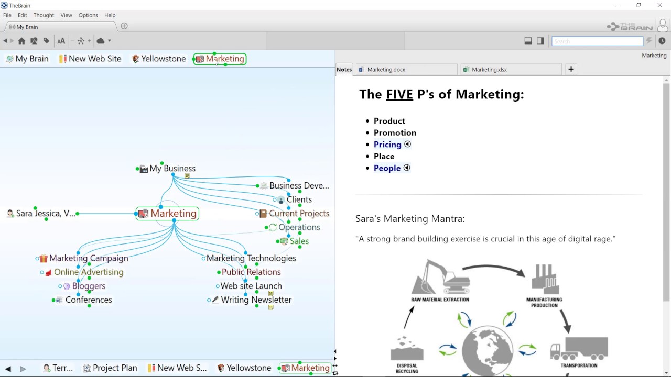Screen dimensions: 671x377
Task: Open the File menu
Action: pyautogui.click(x=7, y=15)
